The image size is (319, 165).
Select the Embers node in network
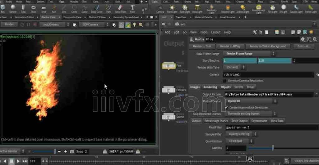click(169, 90)
